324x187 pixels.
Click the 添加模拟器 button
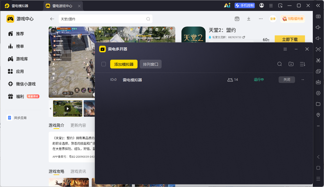coord(124,64)
